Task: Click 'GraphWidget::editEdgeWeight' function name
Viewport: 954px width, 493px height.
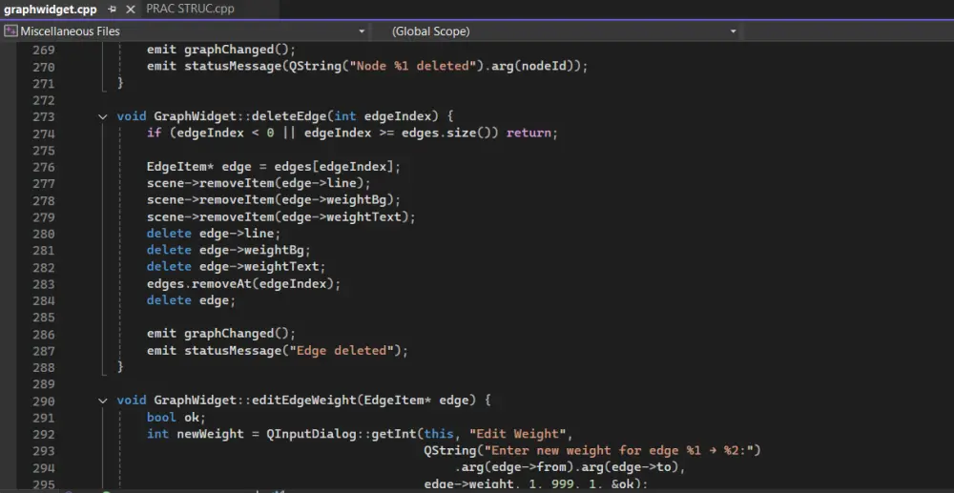Action: click(x=255, y=401)
